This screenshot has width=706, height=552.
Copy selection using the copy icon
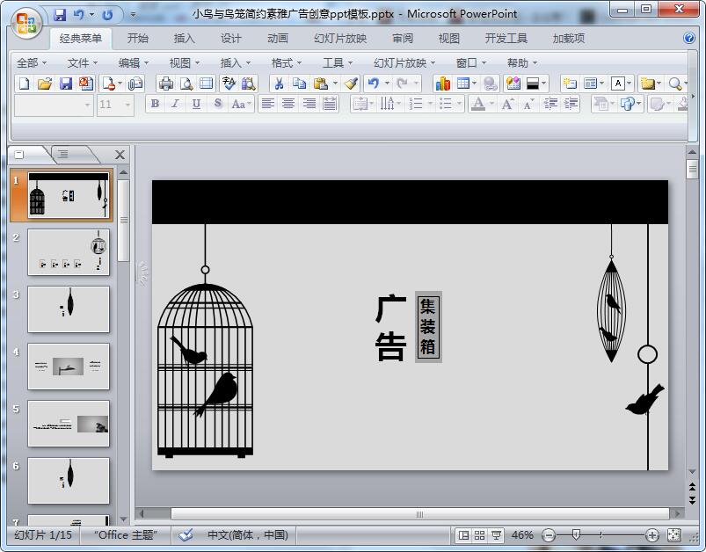pyautogui.click(x=299, y=84)
